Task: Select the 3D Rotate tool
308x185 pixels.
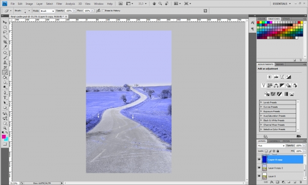Action: click(x=5, y=113)
